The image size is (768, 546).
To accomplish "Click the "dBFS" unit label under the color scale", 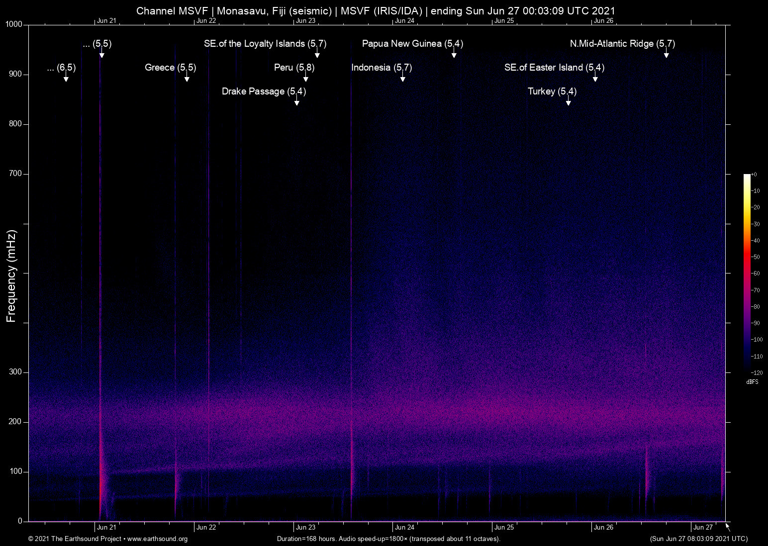I will coord(752,382).
